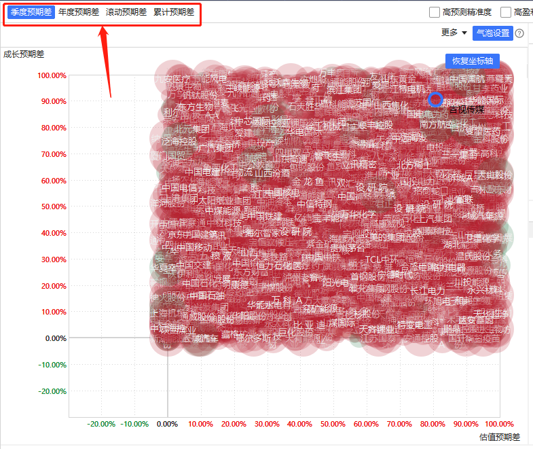
Task: Click the 万科A bubble label
Action: (287, 300)
